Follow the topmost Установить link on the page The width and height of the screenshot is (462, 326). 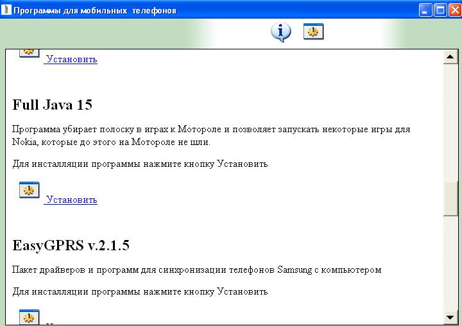tap(71, 60)
